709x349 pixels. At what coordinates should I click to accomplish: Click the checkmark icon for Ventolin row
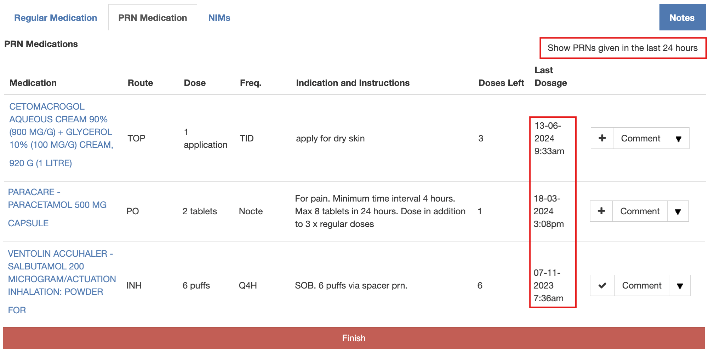click(x=602, y=285)
